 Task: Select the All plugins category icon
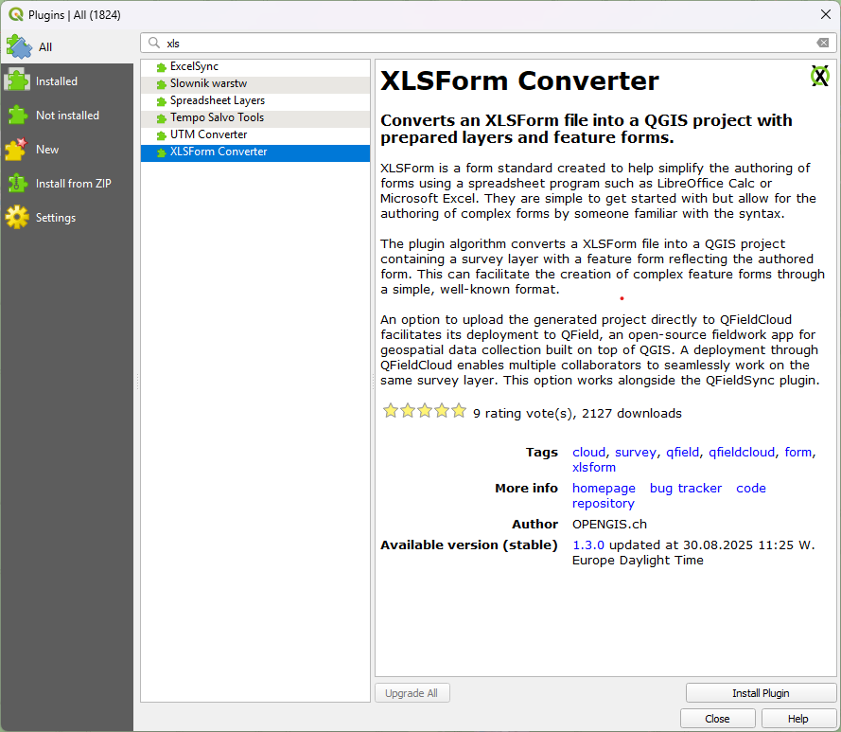(x=19, y=45)
